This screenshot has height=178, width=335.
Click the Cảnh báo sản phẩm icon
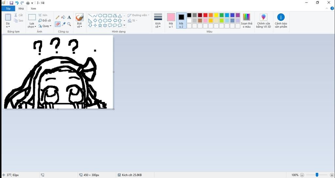(281, 17)
